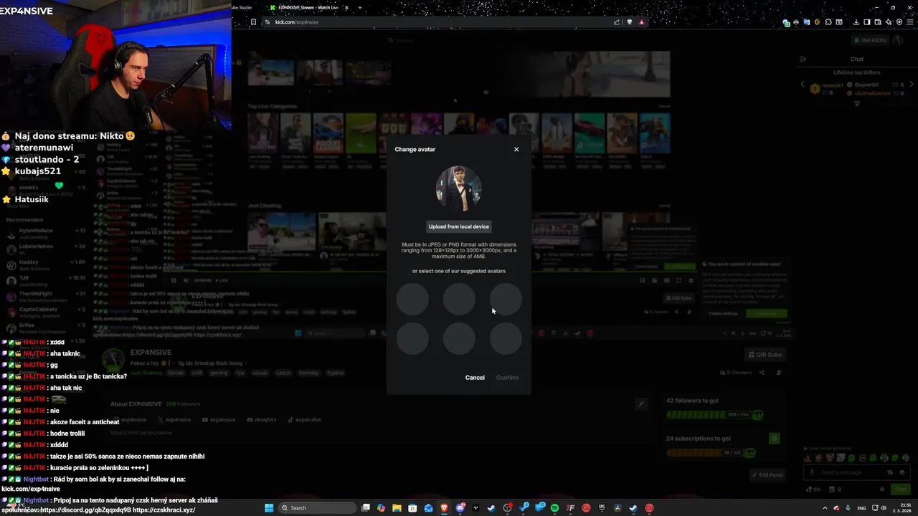Image resolution: width=918 pixels, height=516 pixels.
Task: Click the greyed Confirm button
Action: point(507,378)
